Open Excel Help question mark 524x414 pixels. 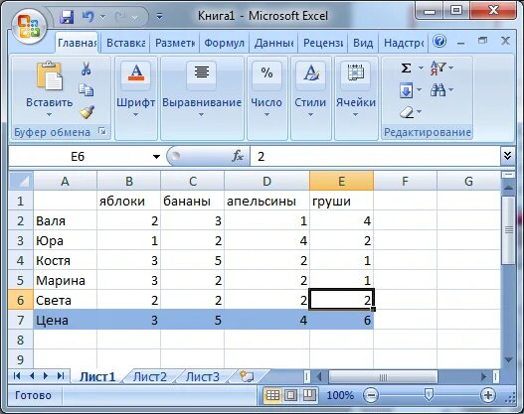439,42
